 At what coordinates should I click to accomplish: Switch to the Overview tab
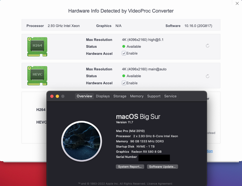pyautogui.click(x=84, y=96)
